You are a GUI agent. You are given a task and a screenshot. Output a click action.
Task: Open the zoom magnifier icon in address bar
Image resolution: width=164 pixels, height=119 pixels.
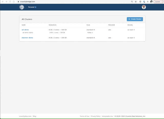pos(132,2)
